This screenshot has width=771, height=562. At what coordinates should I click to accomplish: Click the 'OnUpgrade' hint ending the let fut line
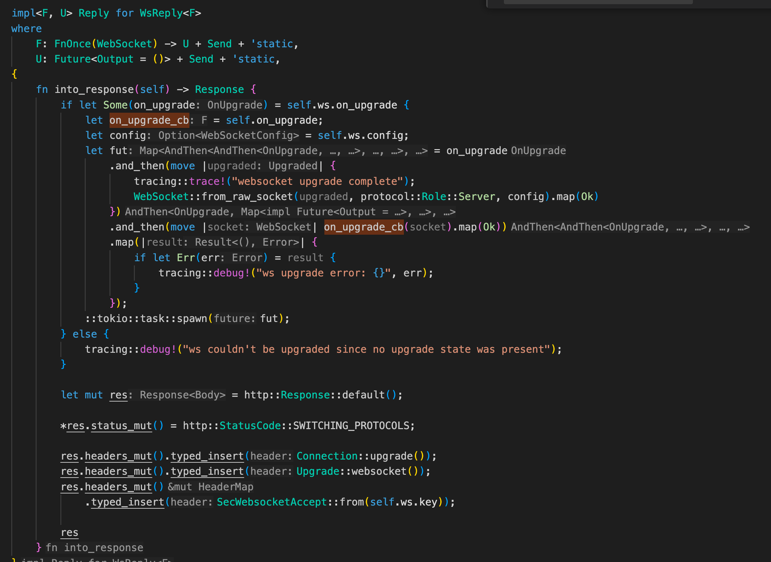click(538, 151)
